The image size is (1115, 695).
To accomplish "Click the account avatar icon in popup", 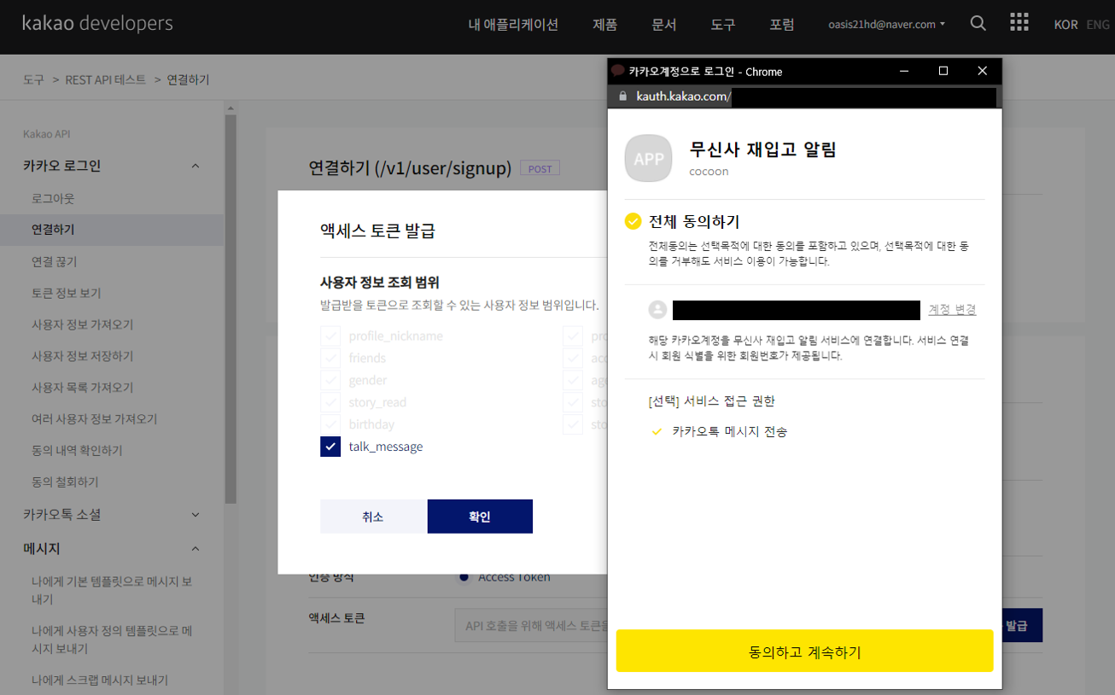I will click(657, 310).
